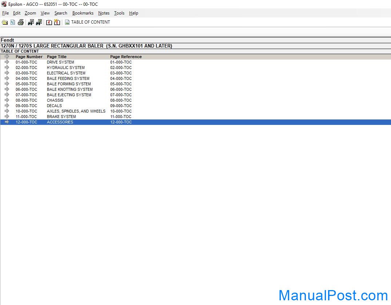The height and width of the screenshot is (305, 391).
Task: Click the Fendt brand heading
Action: click(x=8, y=40)
